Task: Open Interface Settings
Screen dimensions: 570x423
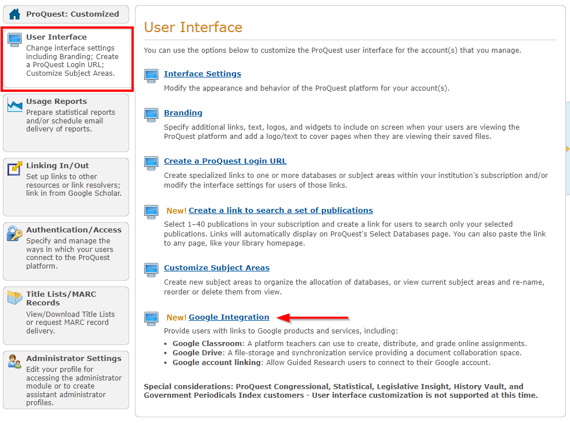Action: pyautogui.click(x=202, y=73)
